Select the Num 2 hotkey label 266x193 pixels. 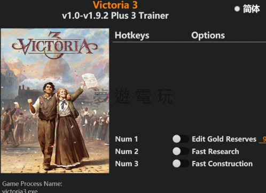coord(127,151)
